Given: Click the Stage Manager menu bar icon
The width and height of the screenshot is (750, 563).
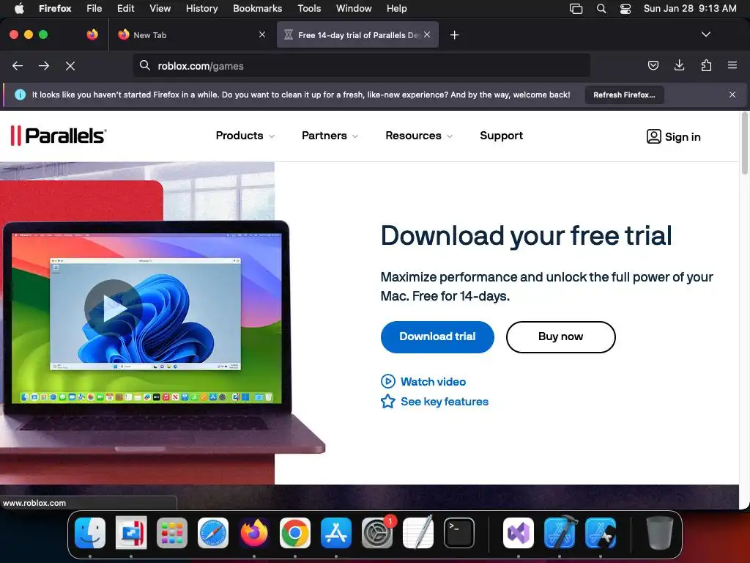Looking at the screenshot, I should tap(576, 8).
